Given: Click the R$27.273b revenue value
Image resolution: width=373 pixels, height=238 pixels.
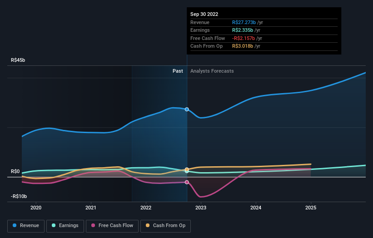Looking at the screenshot, I should coord(244,22).
